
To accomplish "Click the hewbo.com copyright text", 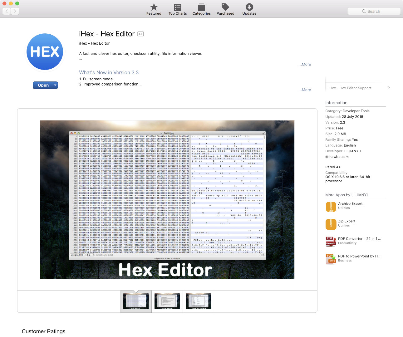I will (337, 157).
